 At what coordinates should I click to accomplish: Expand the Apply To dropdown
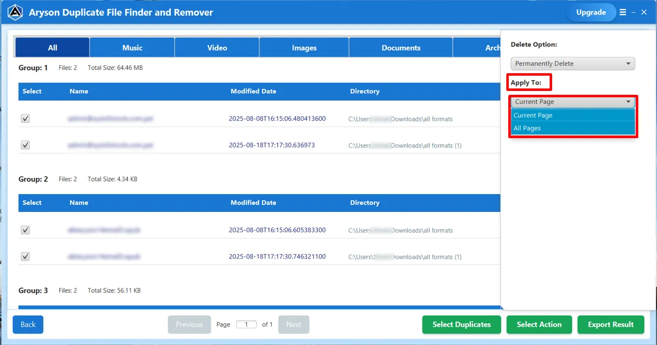click(x=572, y=102)
